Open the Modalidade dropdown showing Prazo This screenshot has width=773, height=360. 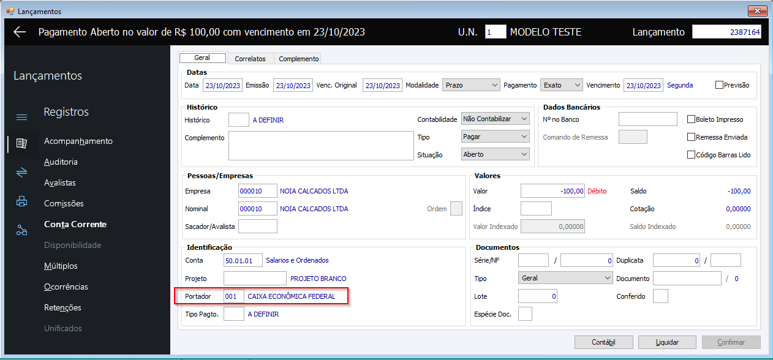[x=471, y=85]
